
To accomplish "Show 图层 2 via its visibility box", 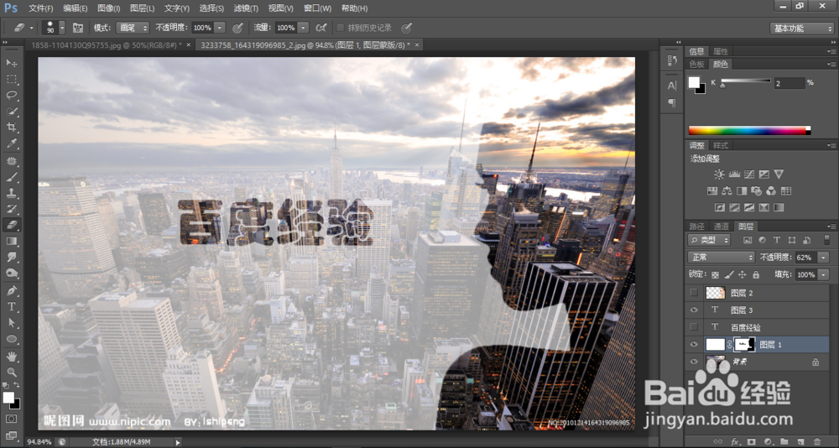I will 694,293.
